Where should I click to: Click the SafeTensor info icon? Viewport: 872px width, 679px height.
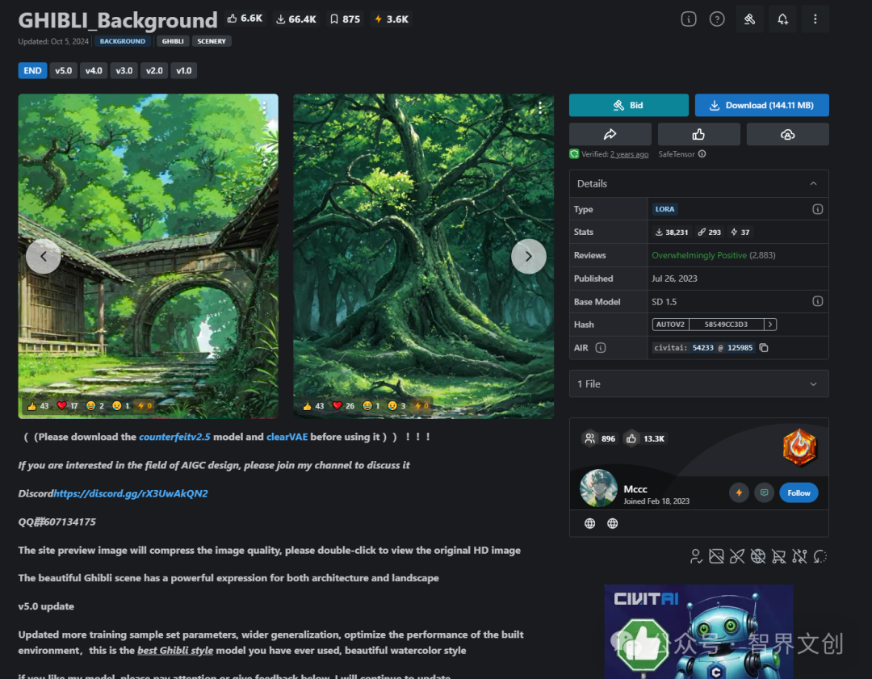pos(702,154)
